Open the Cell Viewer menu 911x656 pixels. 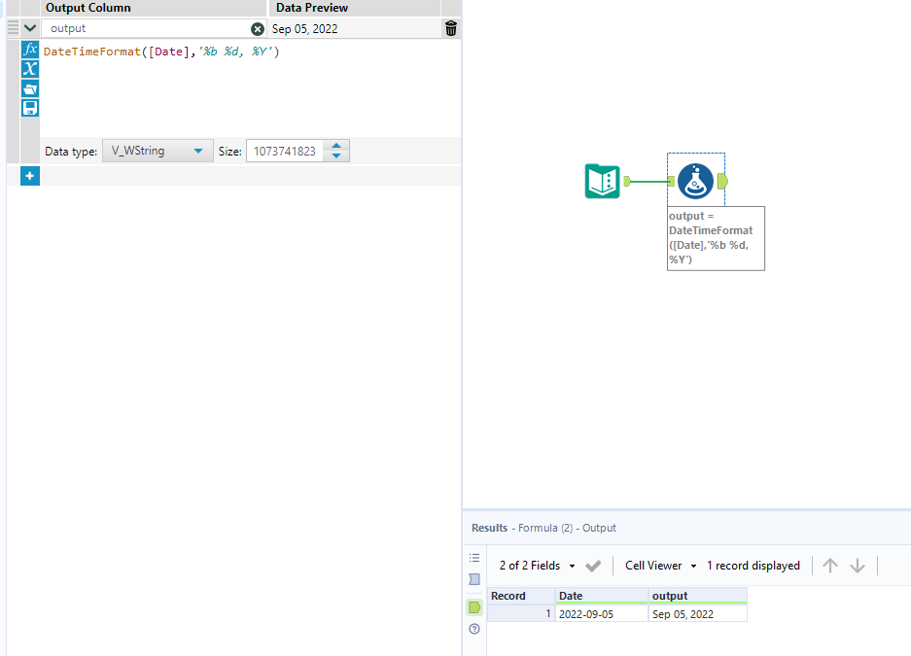pyautogui.click(x=658, y=565)
